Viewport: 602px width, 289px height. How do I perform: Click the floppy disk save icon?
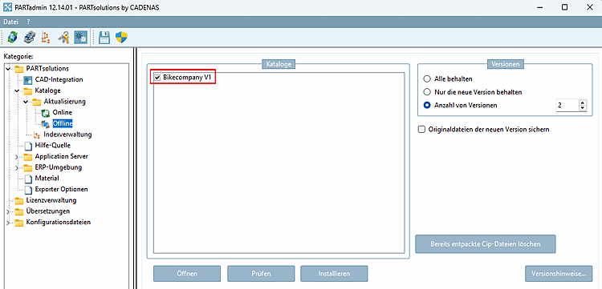point(104,37)
